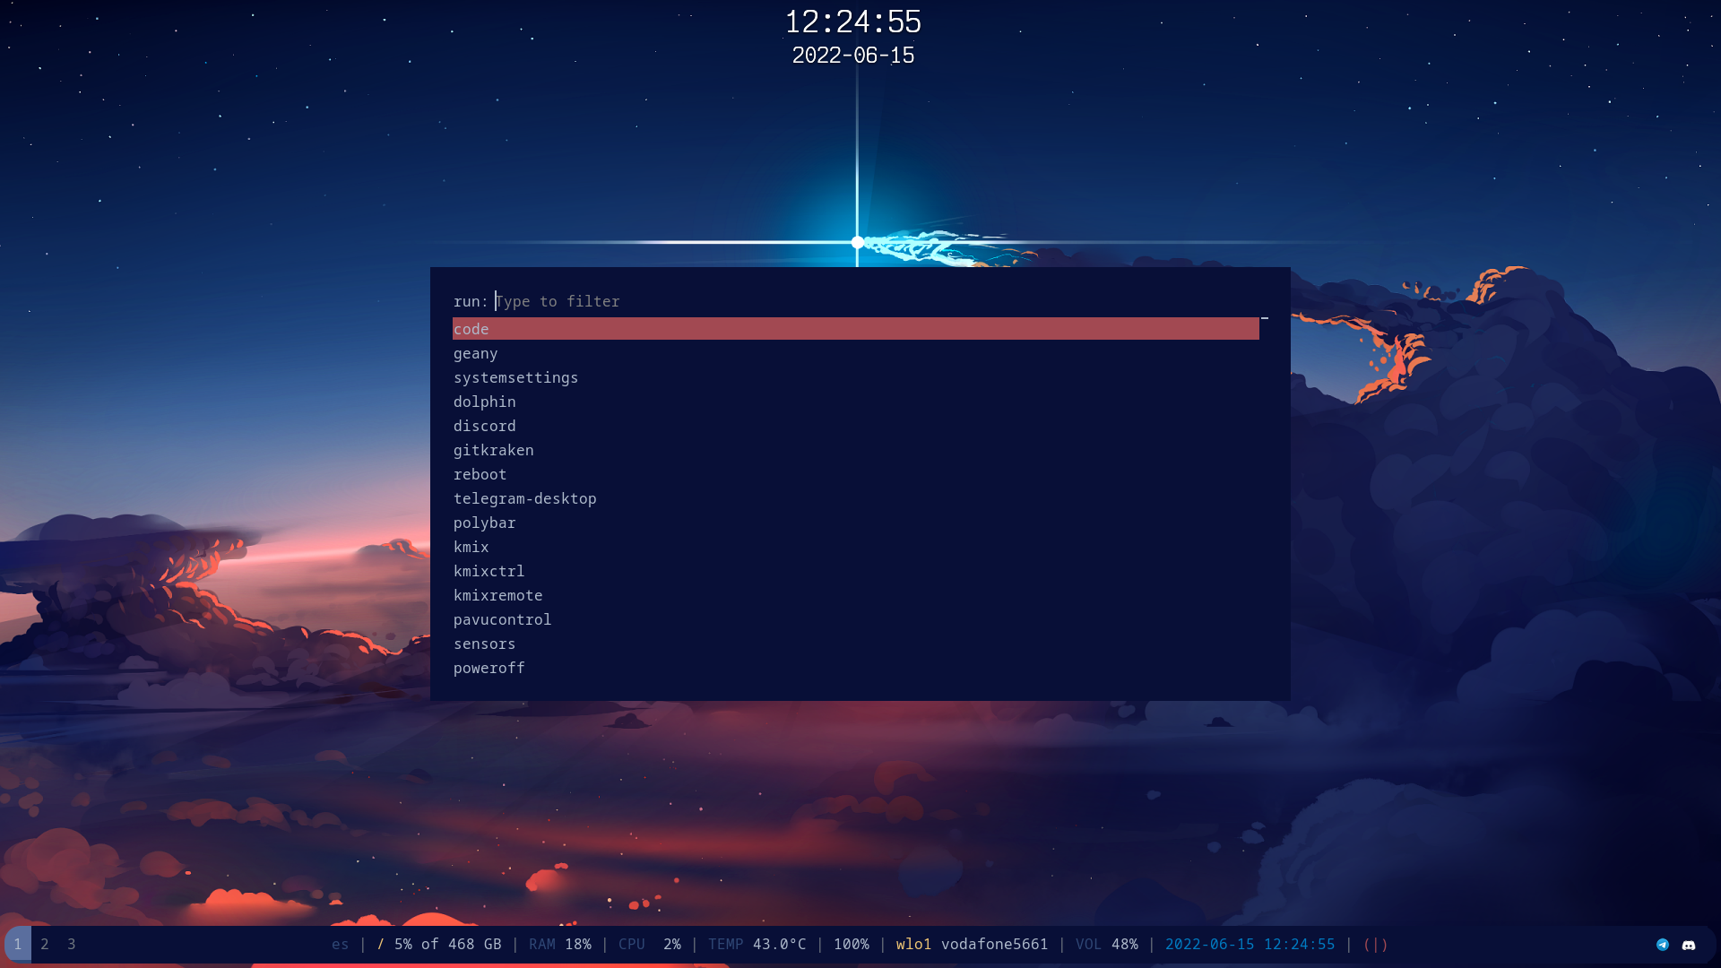Choose discord in the launcher list
1721x968 pixels.
(485, 426)
